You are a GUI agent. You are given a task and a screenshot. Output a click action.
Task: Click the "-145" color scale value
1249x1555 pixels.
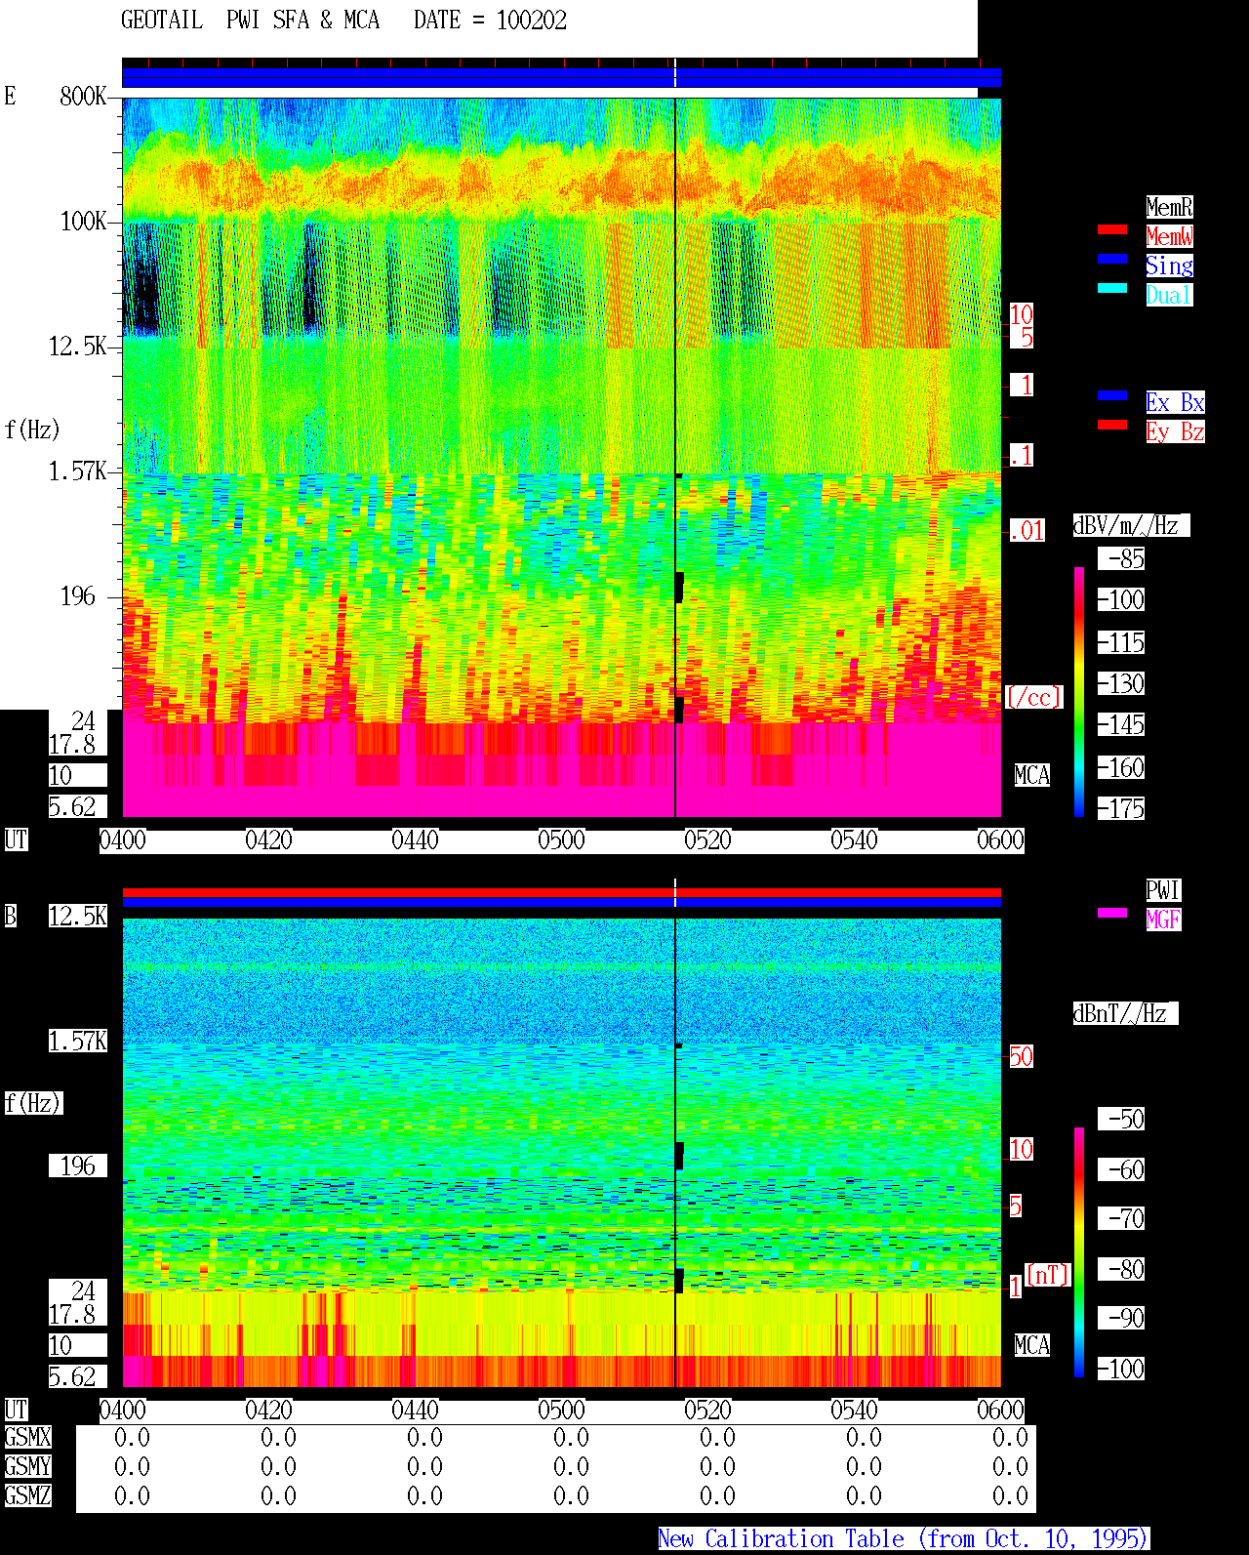[1121, 724]
